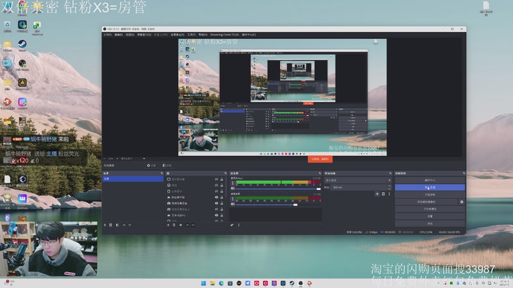Open transition properties dots menu
This screenshot has width=513, height=288.
pyautogui.click(x=389, y=194)
